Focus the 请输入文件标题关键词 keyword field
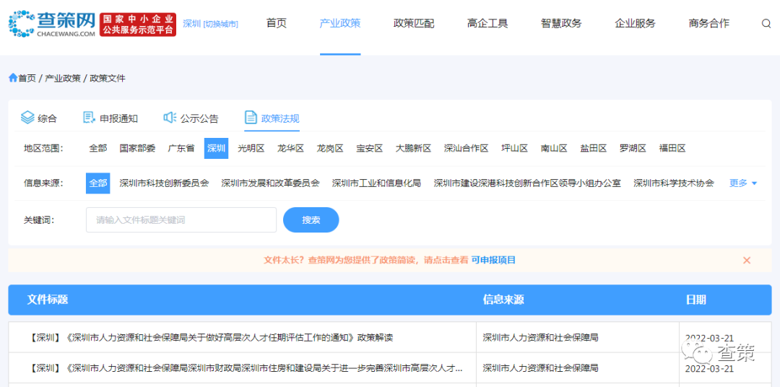780x387 pixels. pos(181,220)
